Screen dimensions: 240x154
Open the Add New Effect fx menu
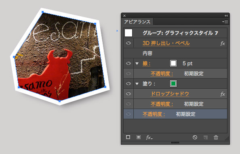149,137
